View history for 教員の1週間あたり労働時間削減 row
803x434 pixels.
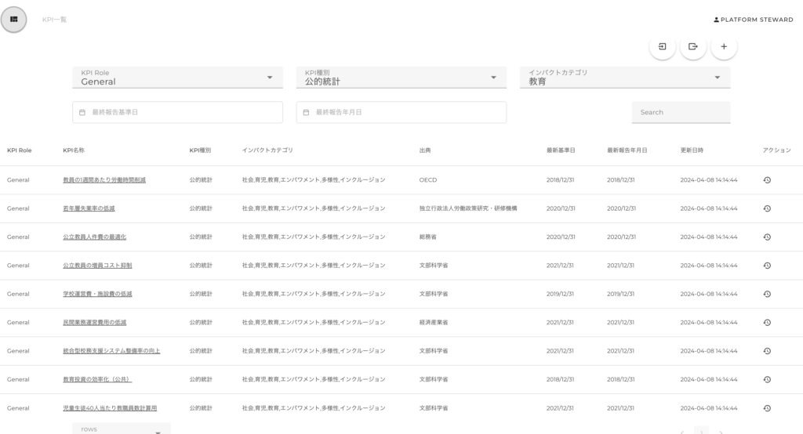pos(767,180)
